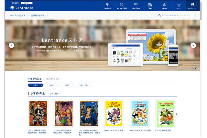207x138 pixels.
Task: Click title link 幕末・維新人物伝 坂本龍馬
Action: click(90, 132)
